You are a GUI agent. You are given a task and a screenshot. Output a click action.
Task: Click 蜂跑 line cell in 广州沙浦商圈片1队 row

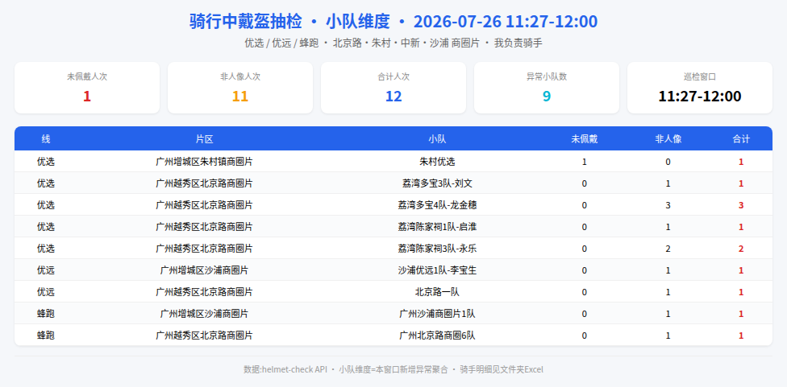point(46,314)
